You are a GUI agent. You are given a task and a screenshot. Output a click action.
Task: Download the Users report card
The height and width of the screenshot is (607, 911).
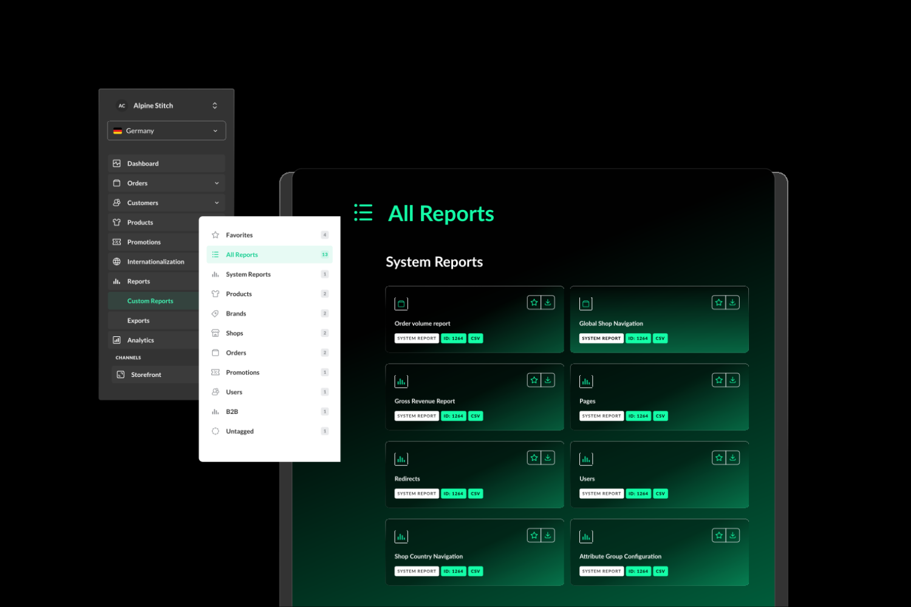(732, 458)
